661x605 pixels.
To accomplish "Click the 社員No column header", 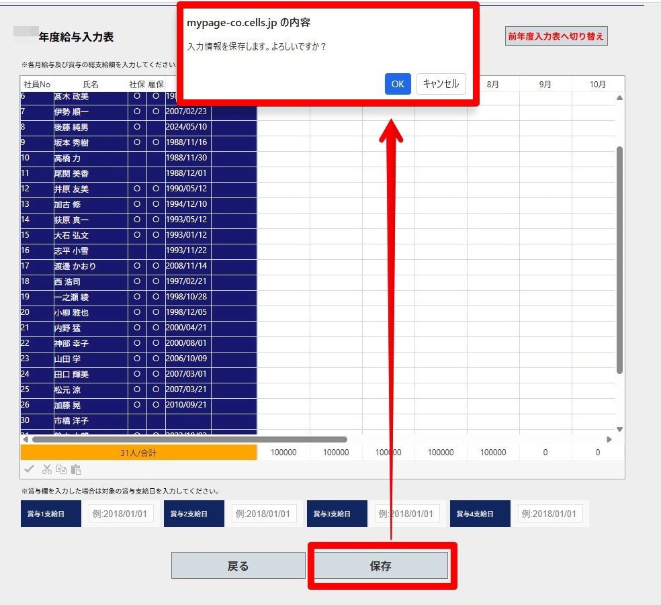I will [x=37, y=84].
